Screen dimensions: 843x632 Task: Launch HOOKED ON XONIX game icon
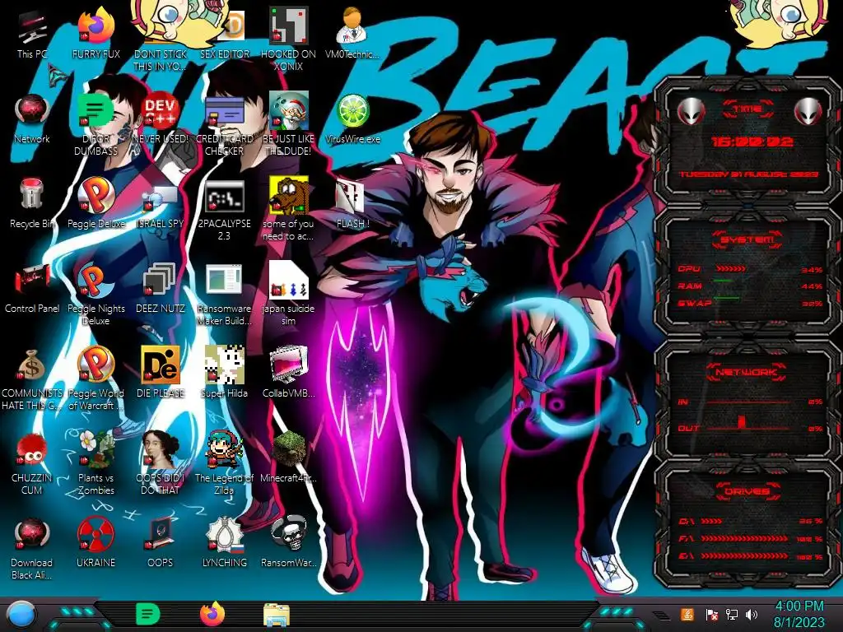point(289,39)
